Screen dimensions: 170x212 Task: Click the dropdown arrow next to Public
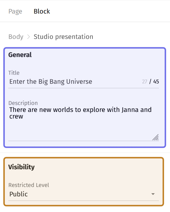click(153, 194)
